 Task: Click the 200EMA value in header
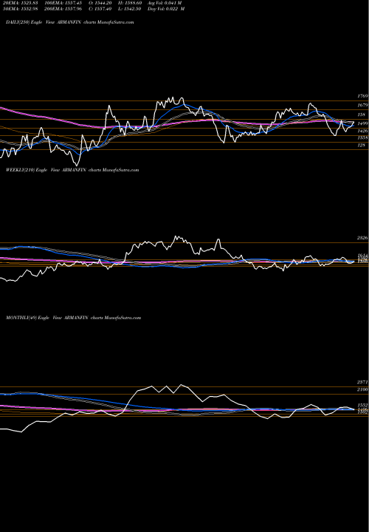coord(63,9)
